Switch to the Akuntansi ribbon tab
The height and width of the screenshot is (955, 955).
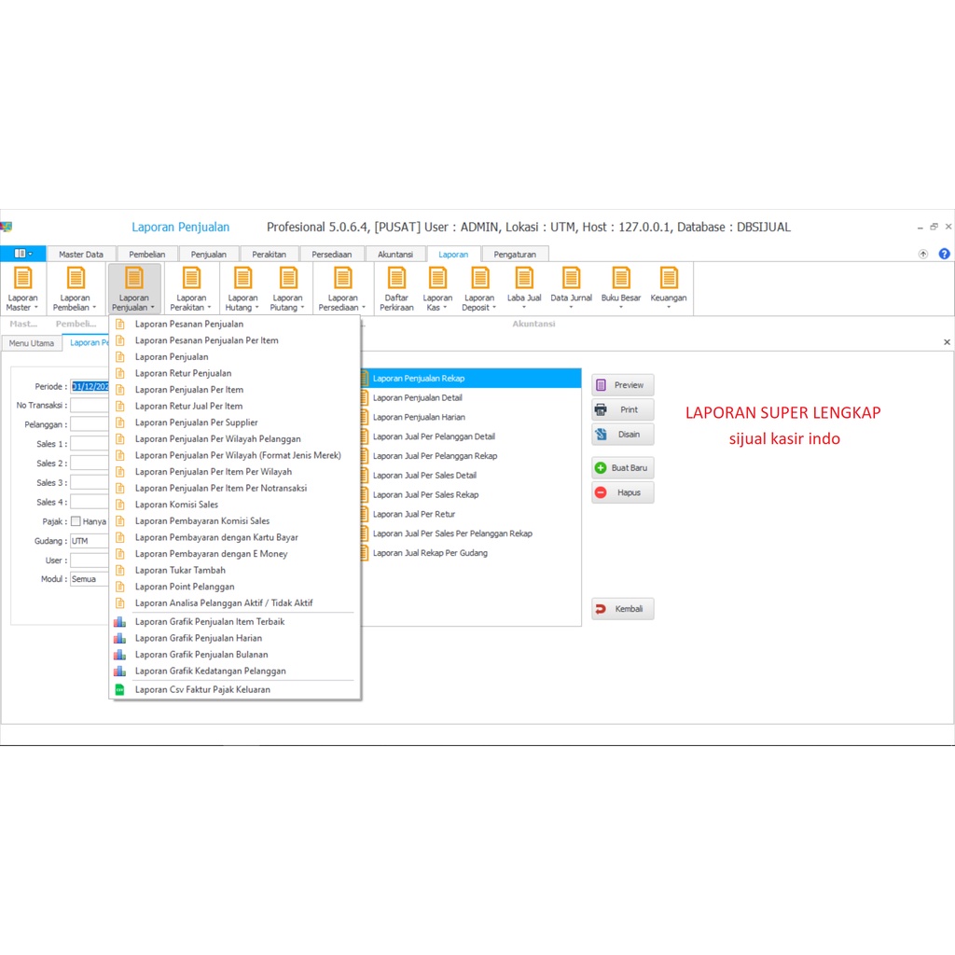click(395, 254)
